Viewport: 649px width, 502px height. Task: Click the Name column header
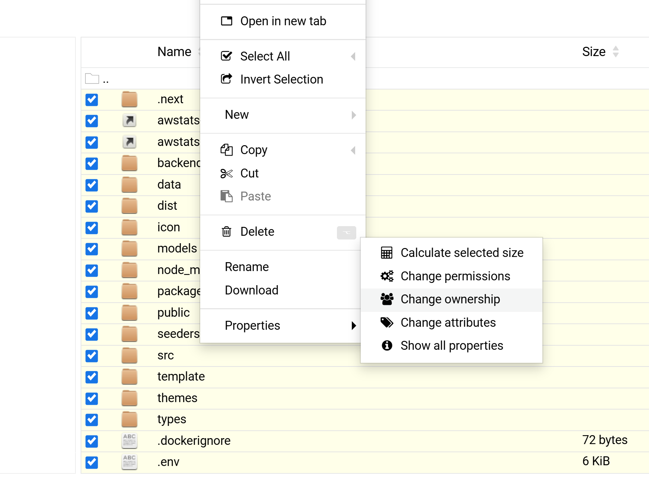pos(174,52)
